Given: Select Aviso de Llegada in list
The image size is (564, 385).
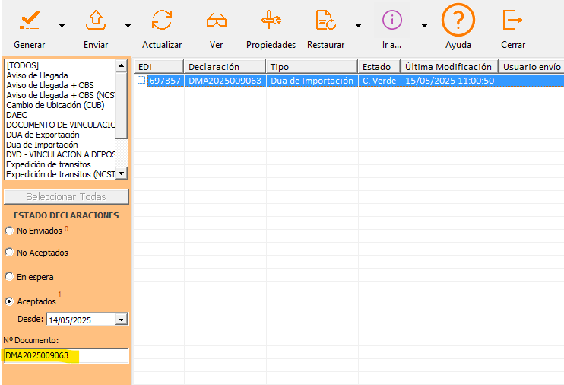Looking at the screenshot, I should (37, 75).
